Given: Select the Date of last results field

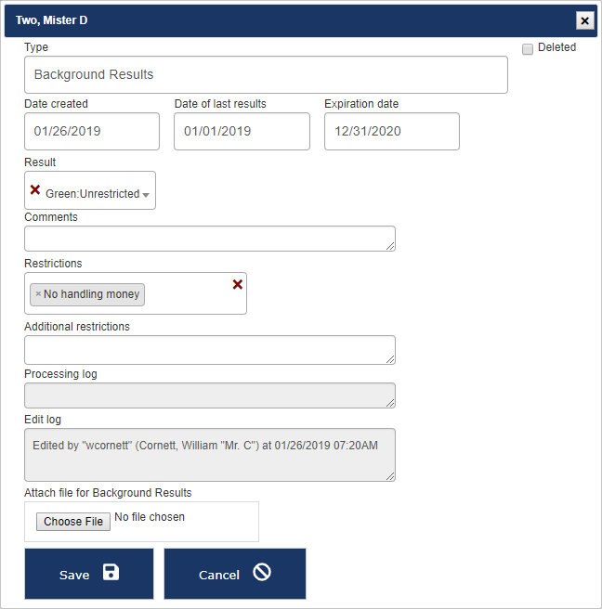Looking at the screenshot, I should coord(242,132).
